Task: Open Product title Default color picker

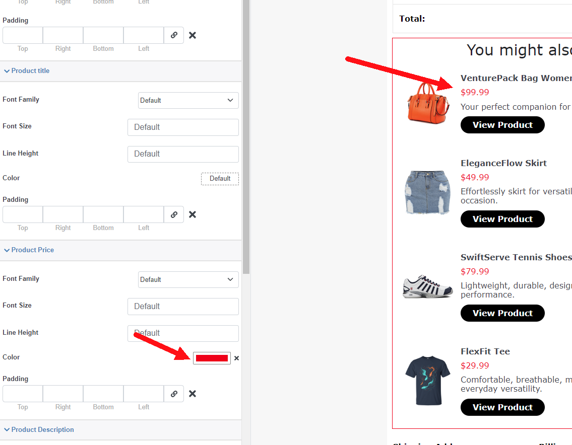Action: pos(220,179)
